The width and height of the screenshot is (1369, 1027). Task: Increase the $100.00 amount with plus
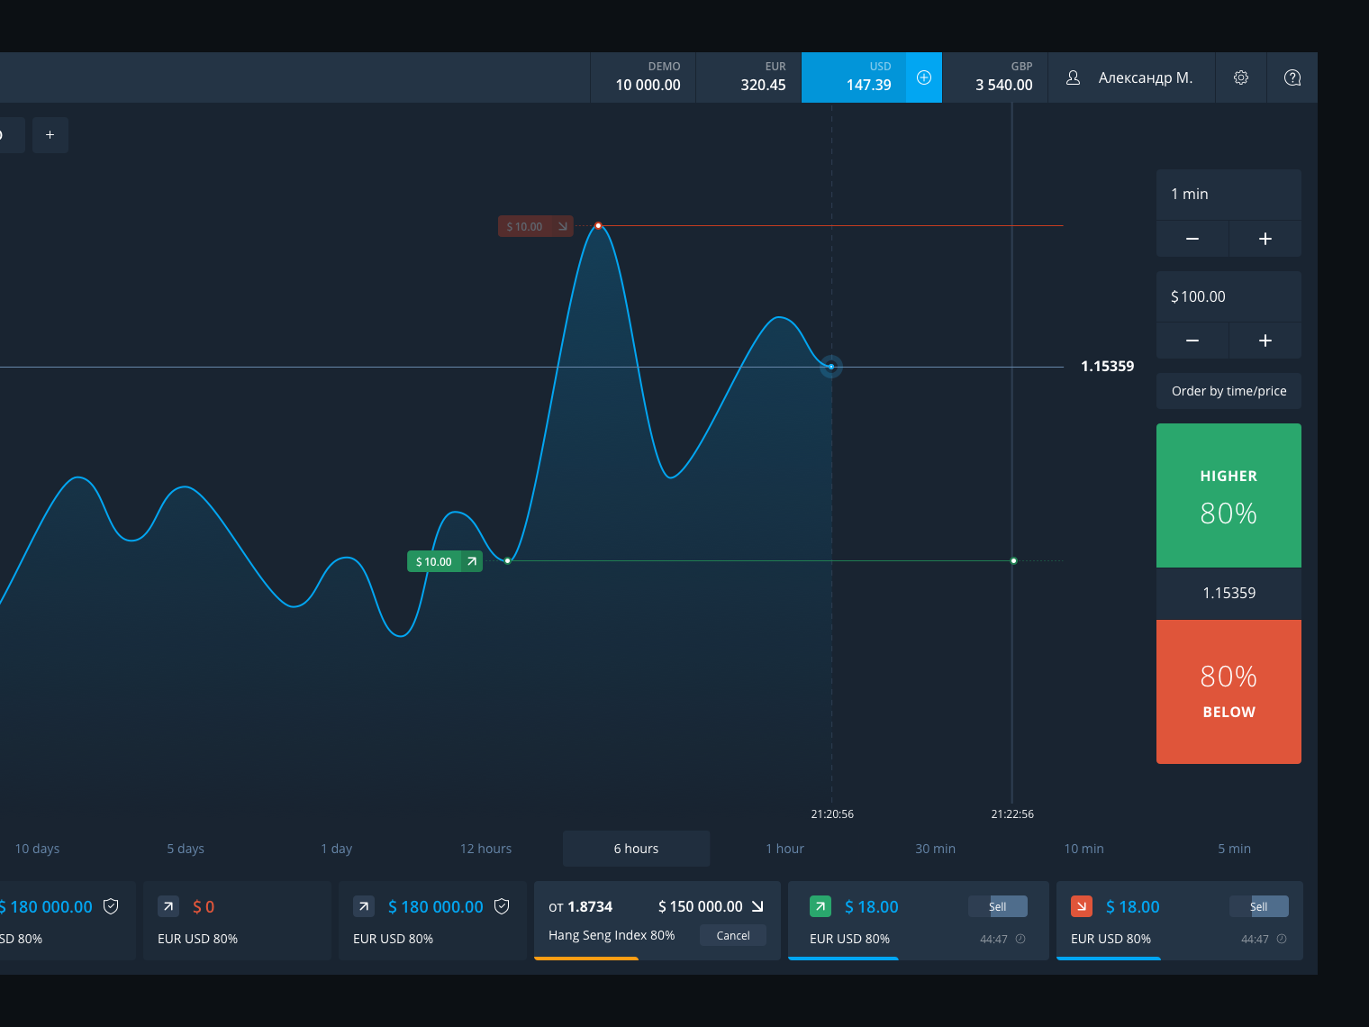pyautogui.click(x=1265, y=341)
